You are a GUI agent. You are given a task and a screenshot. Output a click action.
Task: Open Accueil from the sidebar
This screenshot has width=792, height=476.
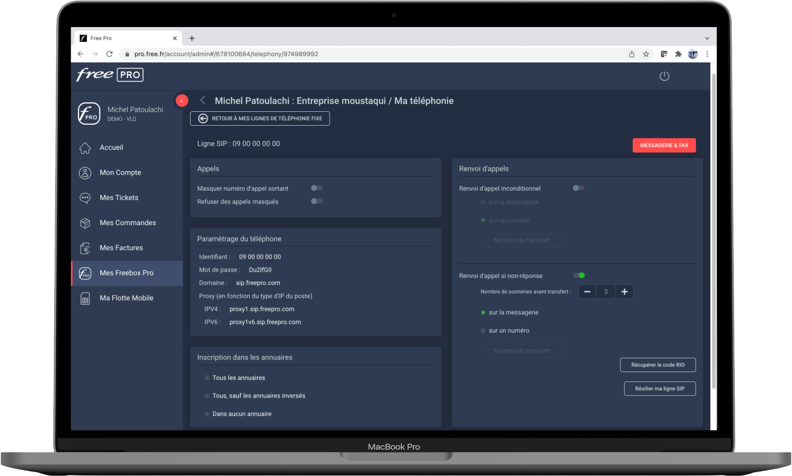(111, 148)
